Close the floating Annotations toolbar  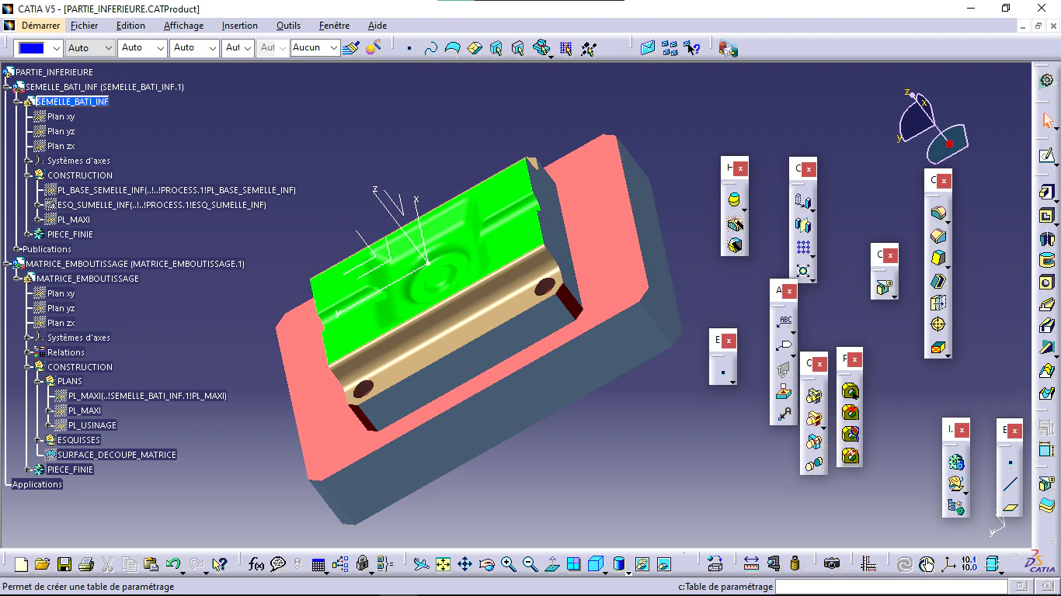pyautogui.click(x=789, y=290)
